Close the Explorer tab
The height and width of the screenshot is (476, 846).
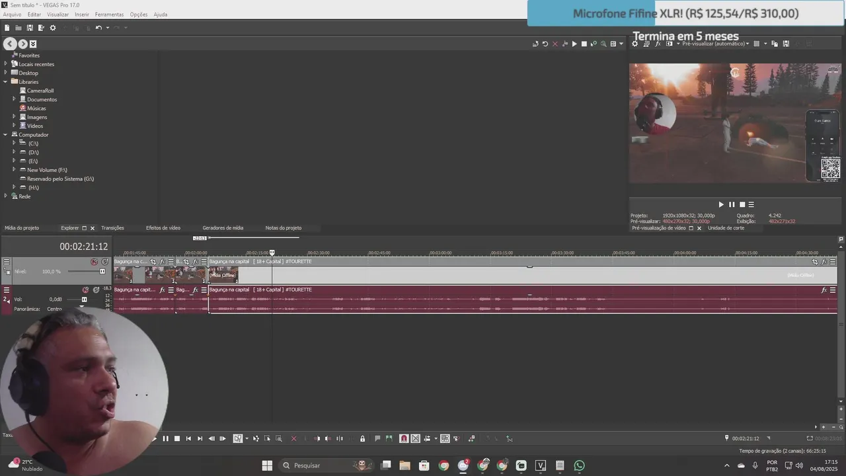[x=93, y=228]
